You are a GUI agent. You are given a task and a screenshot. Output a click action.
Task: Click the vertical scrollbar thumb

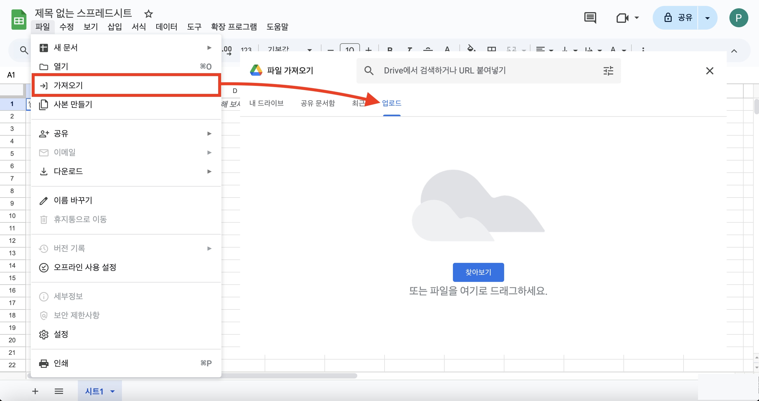click(x=757, y=107)
